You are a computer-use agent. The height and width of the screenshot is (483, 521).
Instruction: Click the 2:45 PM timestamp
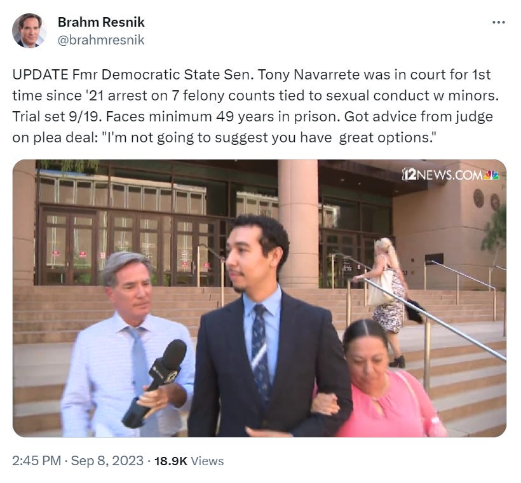[37, 461]
